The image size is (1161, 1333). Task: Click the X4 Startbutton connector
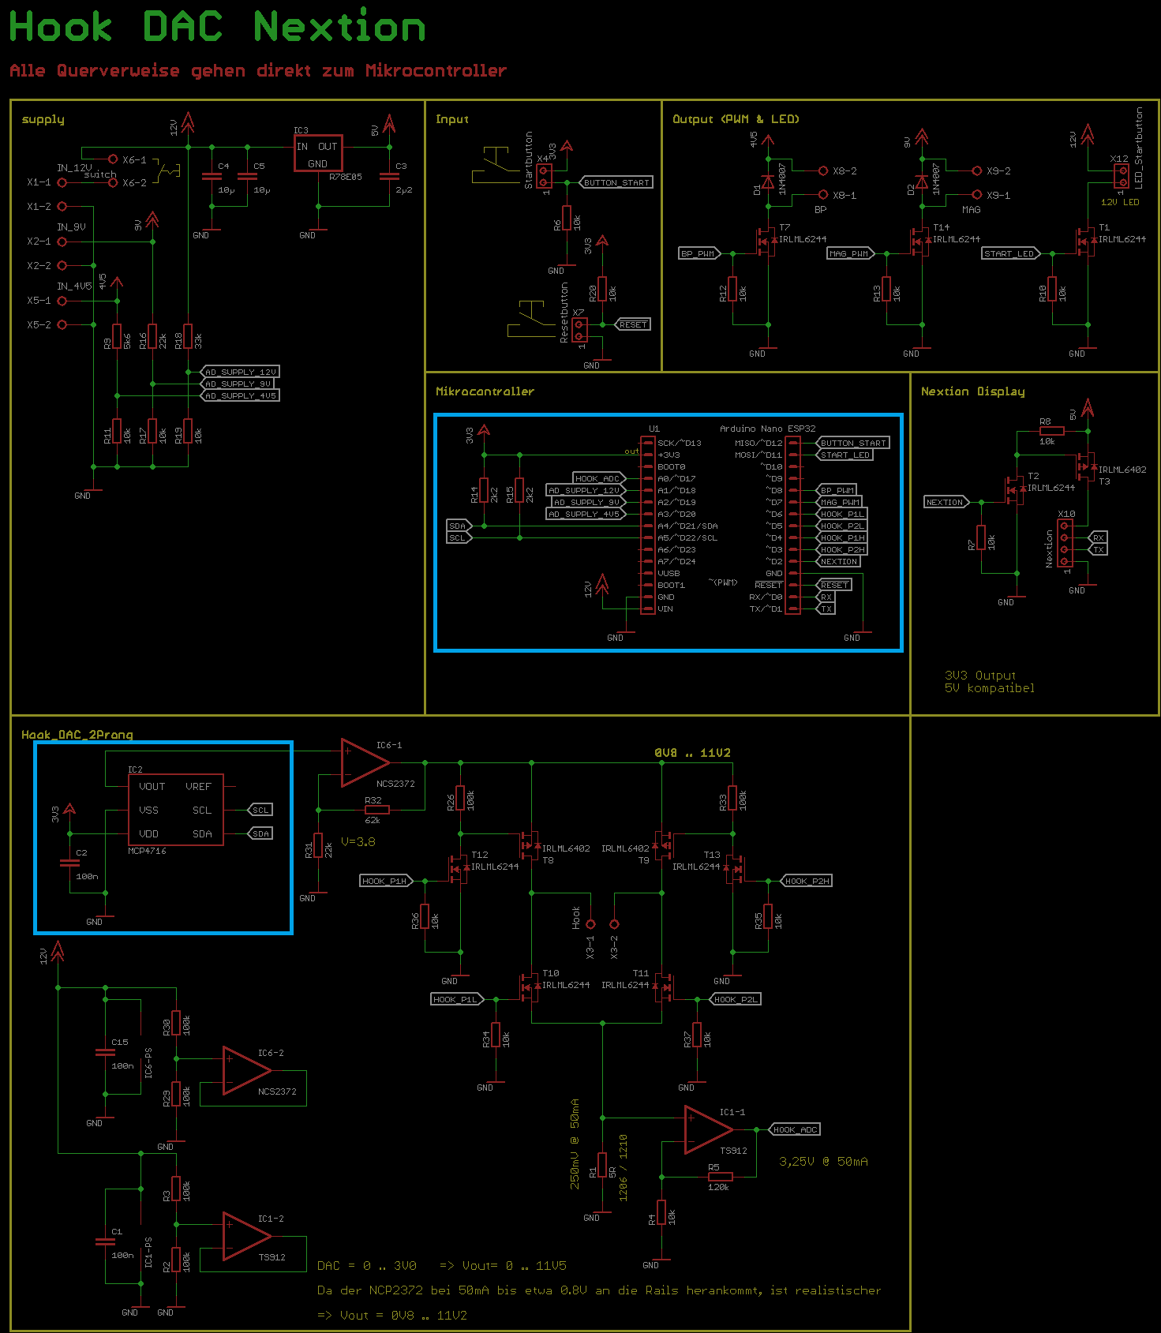point(544,176)
